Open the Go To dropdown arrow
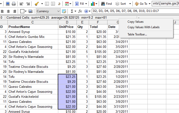 click(x=149, y=4)
